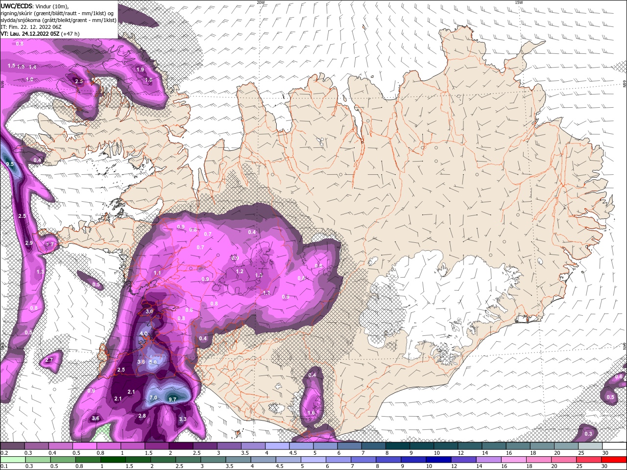Click the 20W longitude label
This screenshot has height=470, width=627.
coord(261,2)
